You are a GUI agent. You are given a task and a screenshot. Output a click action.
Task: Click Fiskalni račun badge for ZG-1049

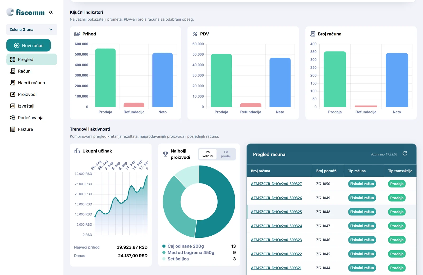pos(362,198)
